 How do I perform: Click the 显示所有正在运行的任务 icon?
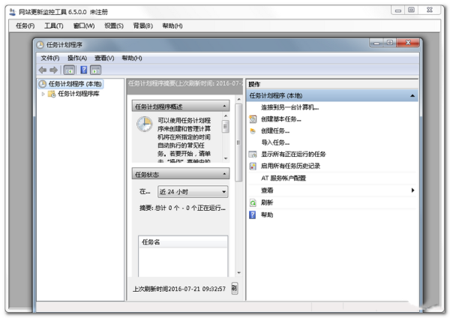tap(253, 154)
